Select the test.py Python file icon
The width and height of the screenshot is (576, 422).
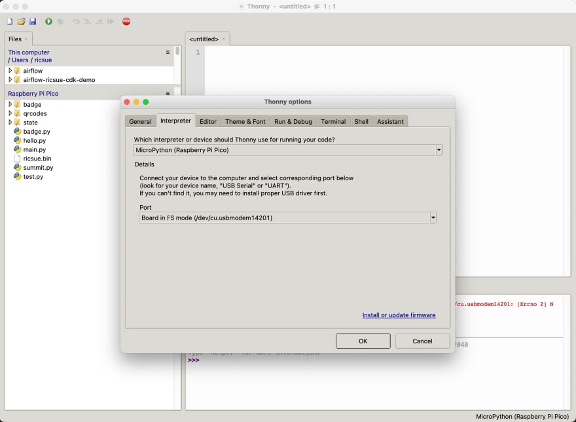(x=17, y=177)
